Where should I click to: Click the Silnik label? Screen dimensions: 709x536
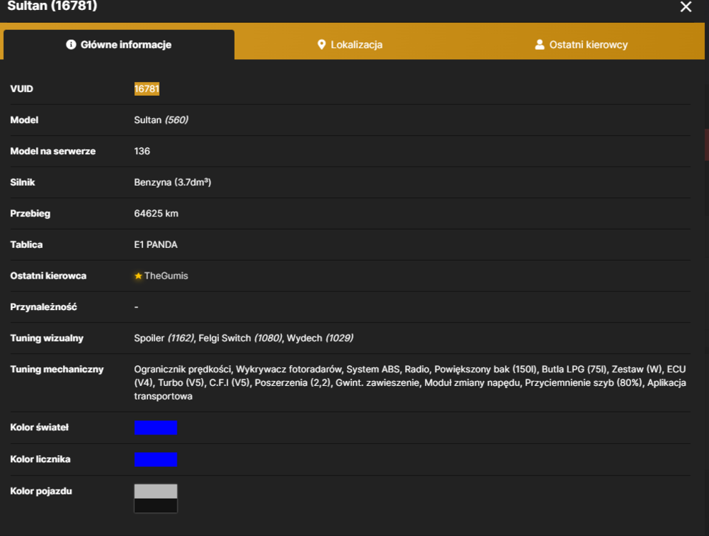[x=23, y=182]
